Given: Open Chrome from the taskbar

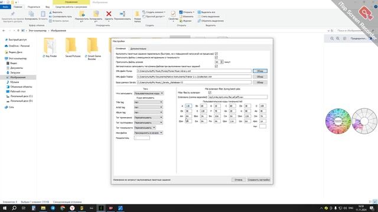Looking at the screenshot, I should tap(63, 208).
